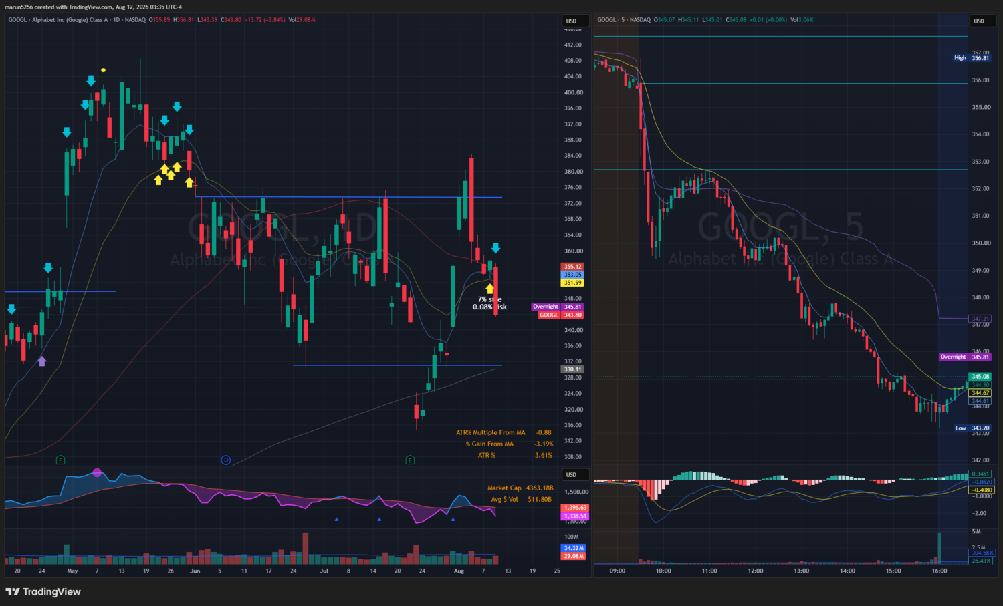Click the earnings E marker near May
The image size is (1003, 606).
60,460
